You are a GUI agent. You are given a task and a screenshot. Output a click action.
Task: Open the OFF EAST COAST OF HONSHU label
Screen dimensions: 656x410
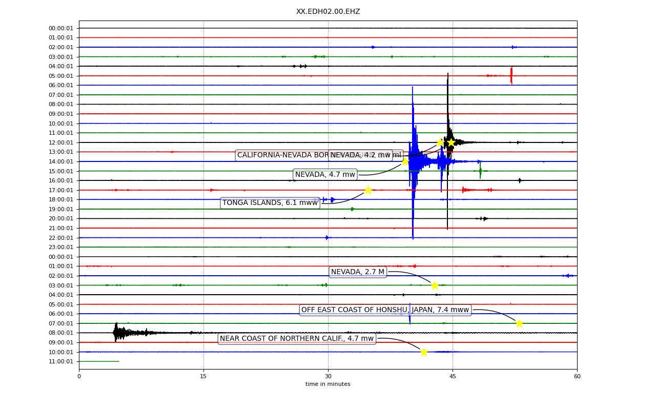pos(385,310)
